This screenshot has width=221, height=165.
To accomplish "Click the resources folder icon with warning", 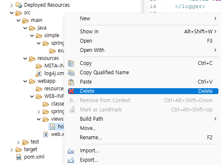I will click(32, 59).
